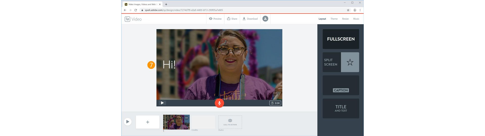Open the 0:04 slide duration control

pyautogui.click(x=275, y=103)
